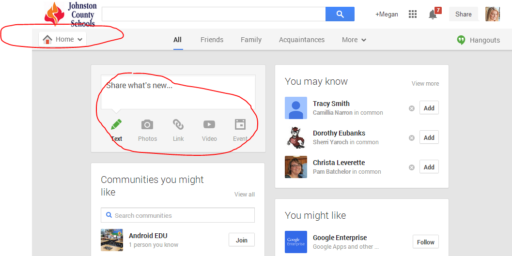Open the Google apps grid icon
This screenshot has width=512, height=256.
click(413, 14)
